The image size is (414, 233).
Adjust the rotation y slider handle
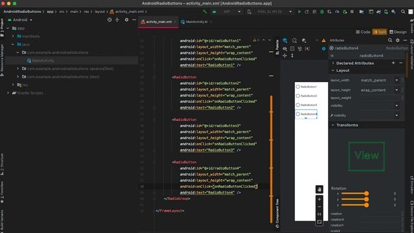click(366, 199)
